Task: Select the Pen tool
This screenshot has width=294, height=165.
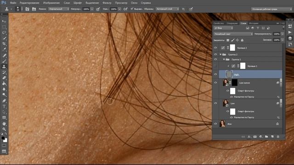Action: pos(4,101)
